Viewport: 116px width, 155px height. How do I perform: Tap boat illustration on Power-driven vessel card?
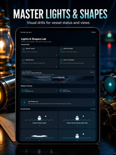(x=39, y=118)
